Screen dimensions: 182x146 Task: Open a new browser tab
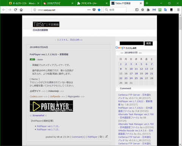[147, 3]
